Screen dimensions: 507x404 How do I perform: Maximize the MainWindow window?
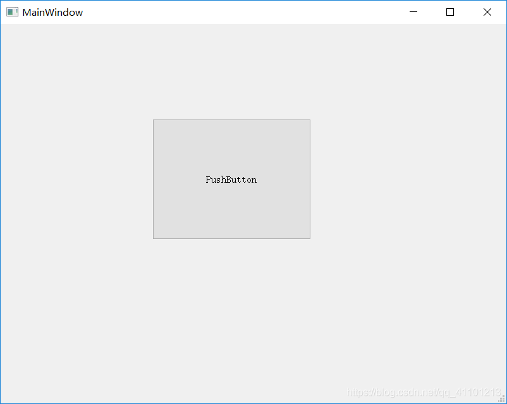449,12
